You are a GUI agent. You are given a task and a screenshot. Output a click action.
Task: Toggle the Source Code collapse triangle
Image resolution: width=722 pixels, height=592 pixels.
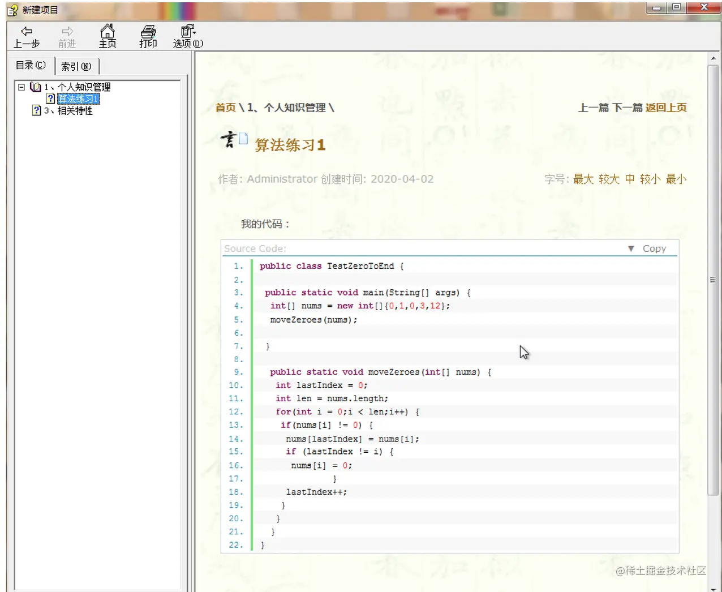pyautogui.click(x=631, y=248)
